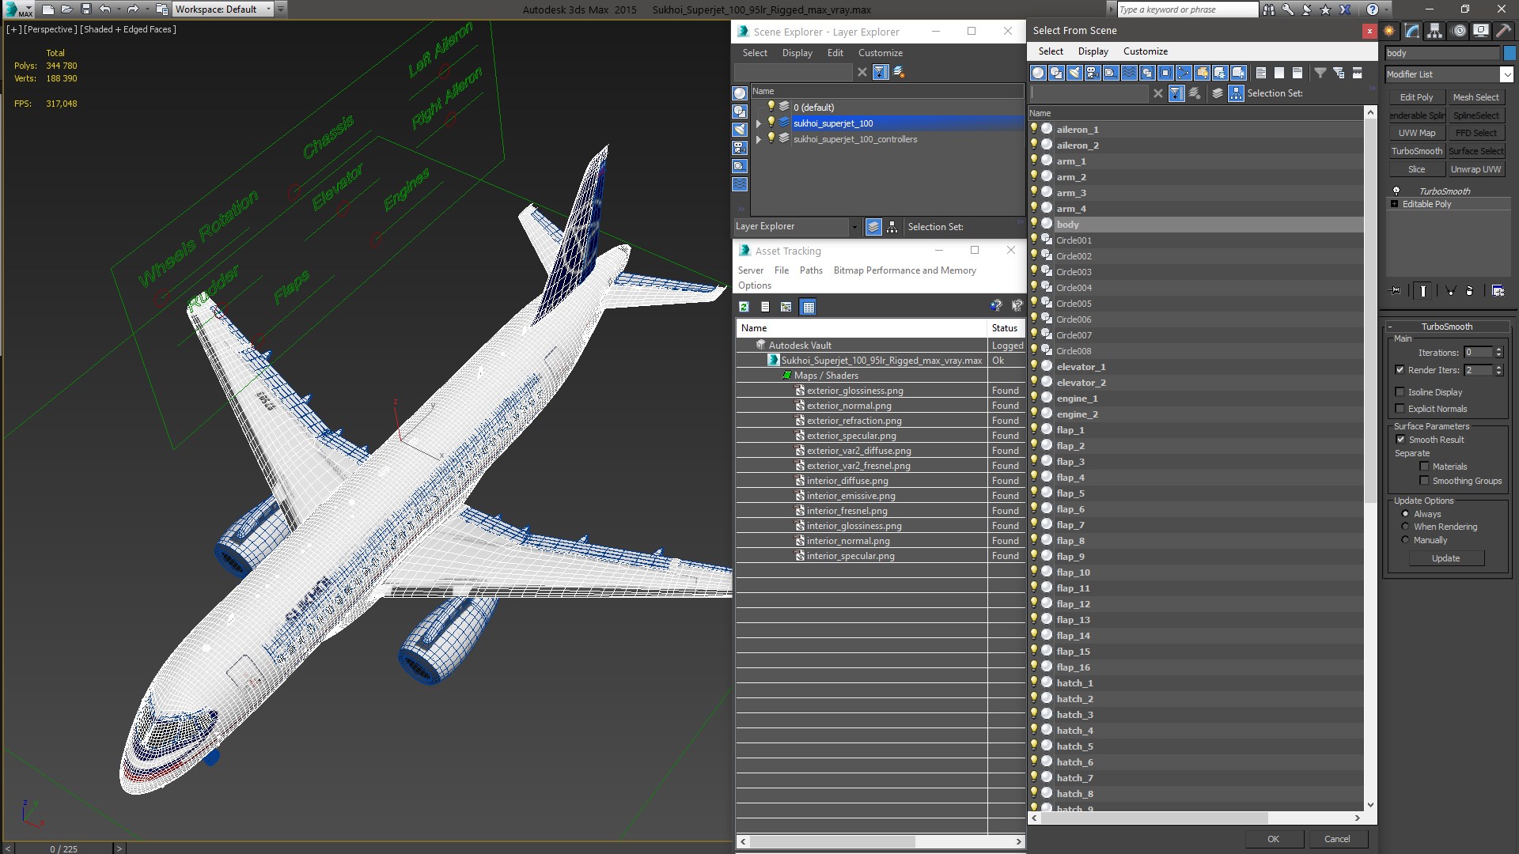Click Refresh icon in Asset Tracking
1519x854 pixels.
(744, 307)
